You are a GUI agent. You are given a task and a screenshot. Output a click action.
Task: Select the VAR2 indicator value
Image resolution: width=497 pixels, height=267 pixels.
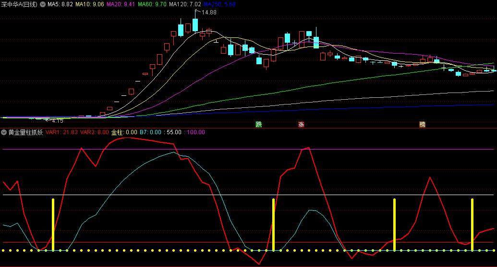(94, 132)
